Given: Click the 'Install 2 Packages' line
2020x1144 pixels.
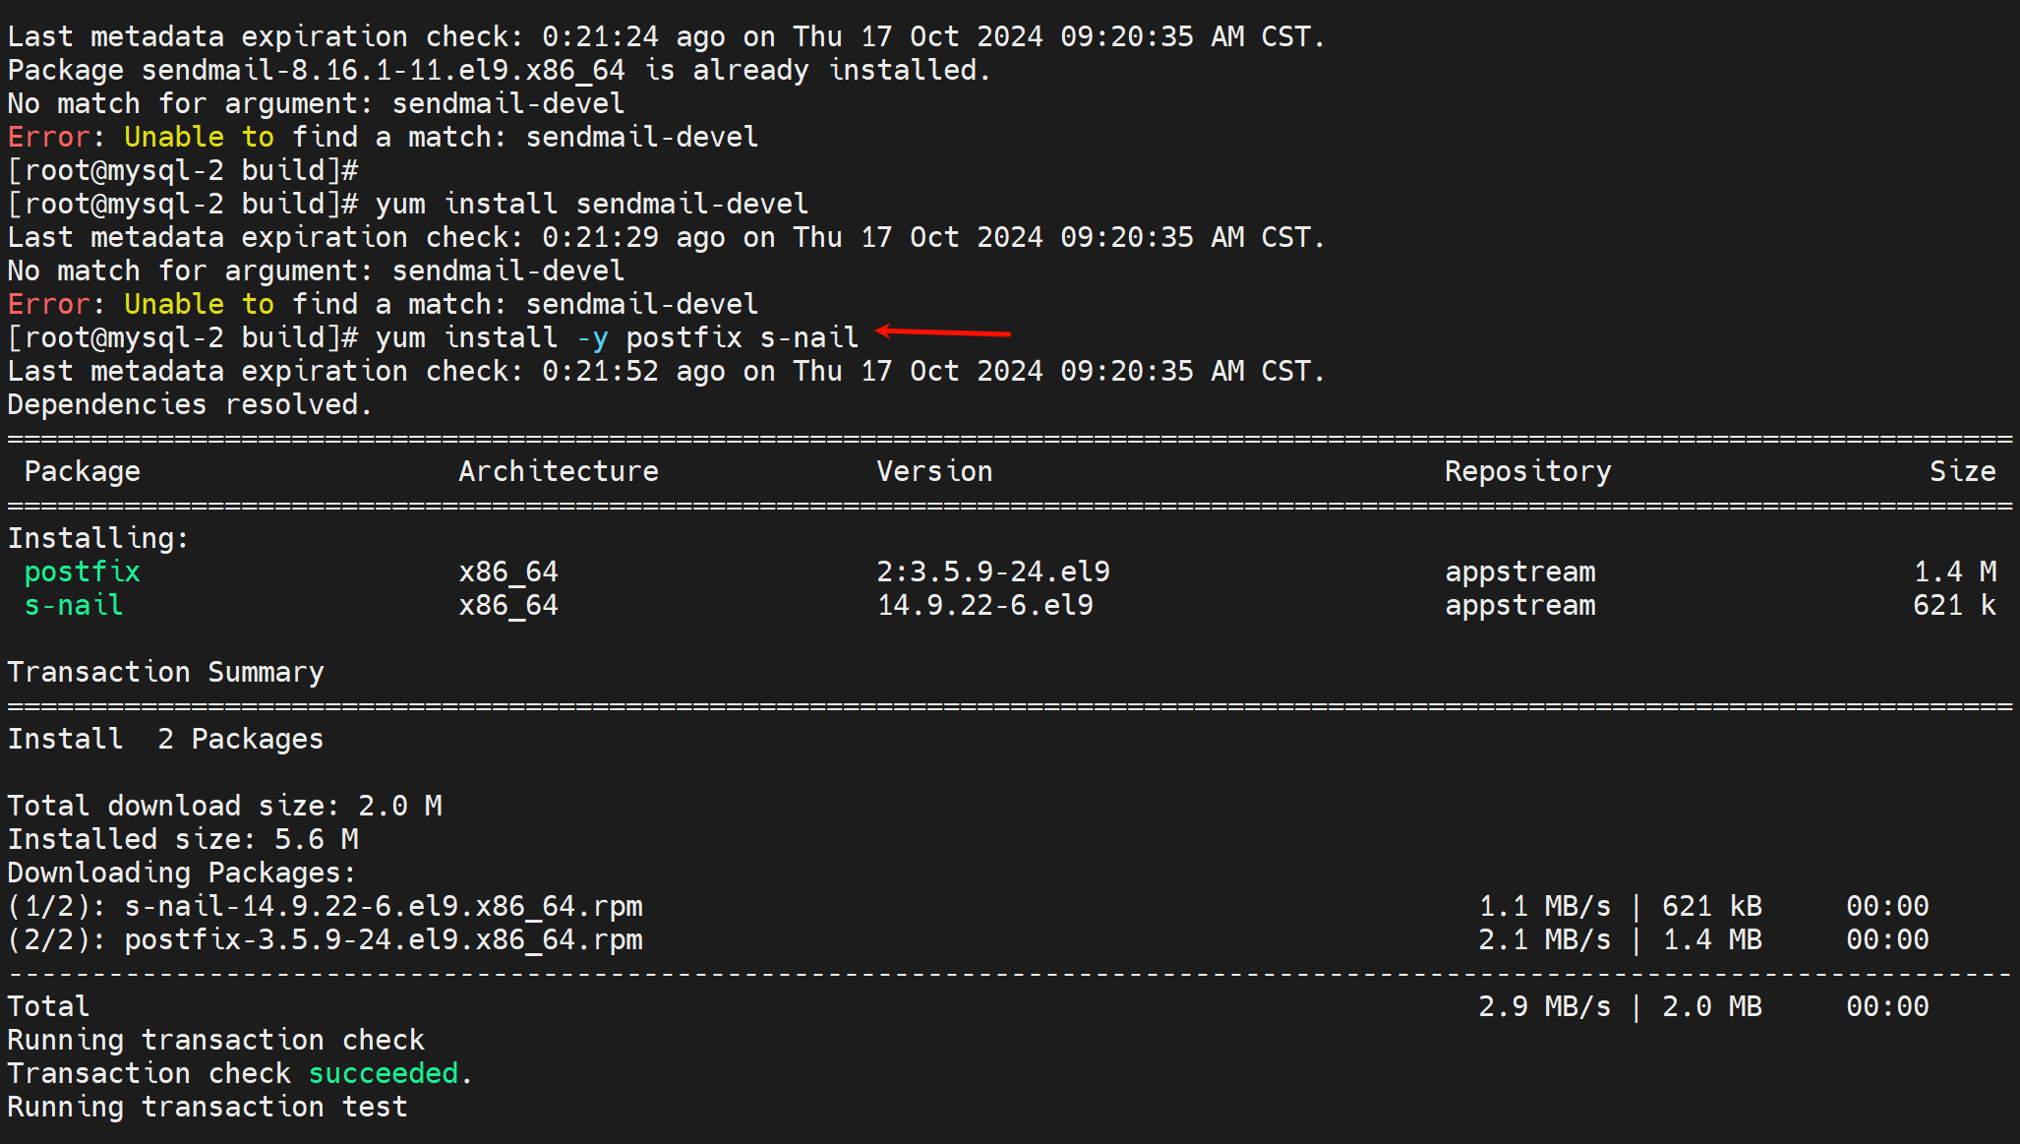Looking at the screenshot, I should coord(165,739).
